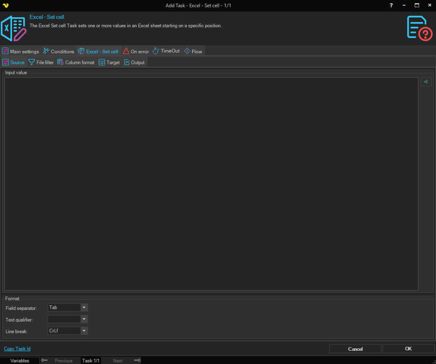Switch to the Conditions tab
Image resolution: width=436 pixels, height=364 pixels.
point(59,51)
